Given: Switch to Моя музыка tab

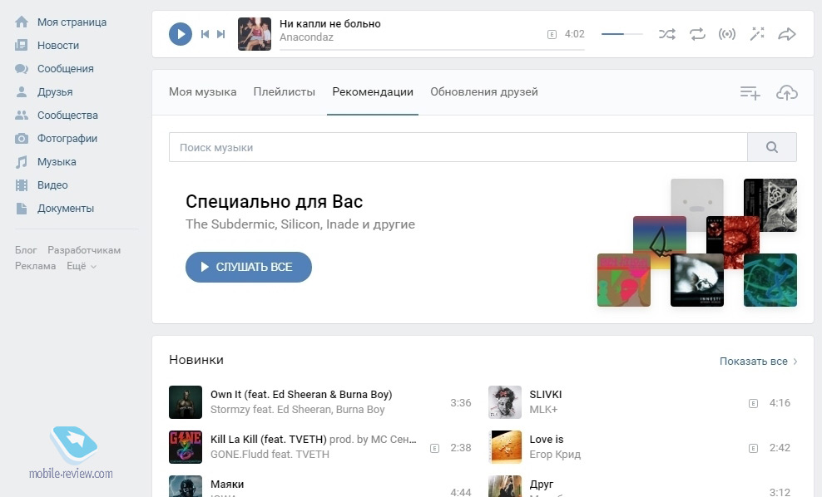Looking at the screenshot, I should [x=202, y=91].
